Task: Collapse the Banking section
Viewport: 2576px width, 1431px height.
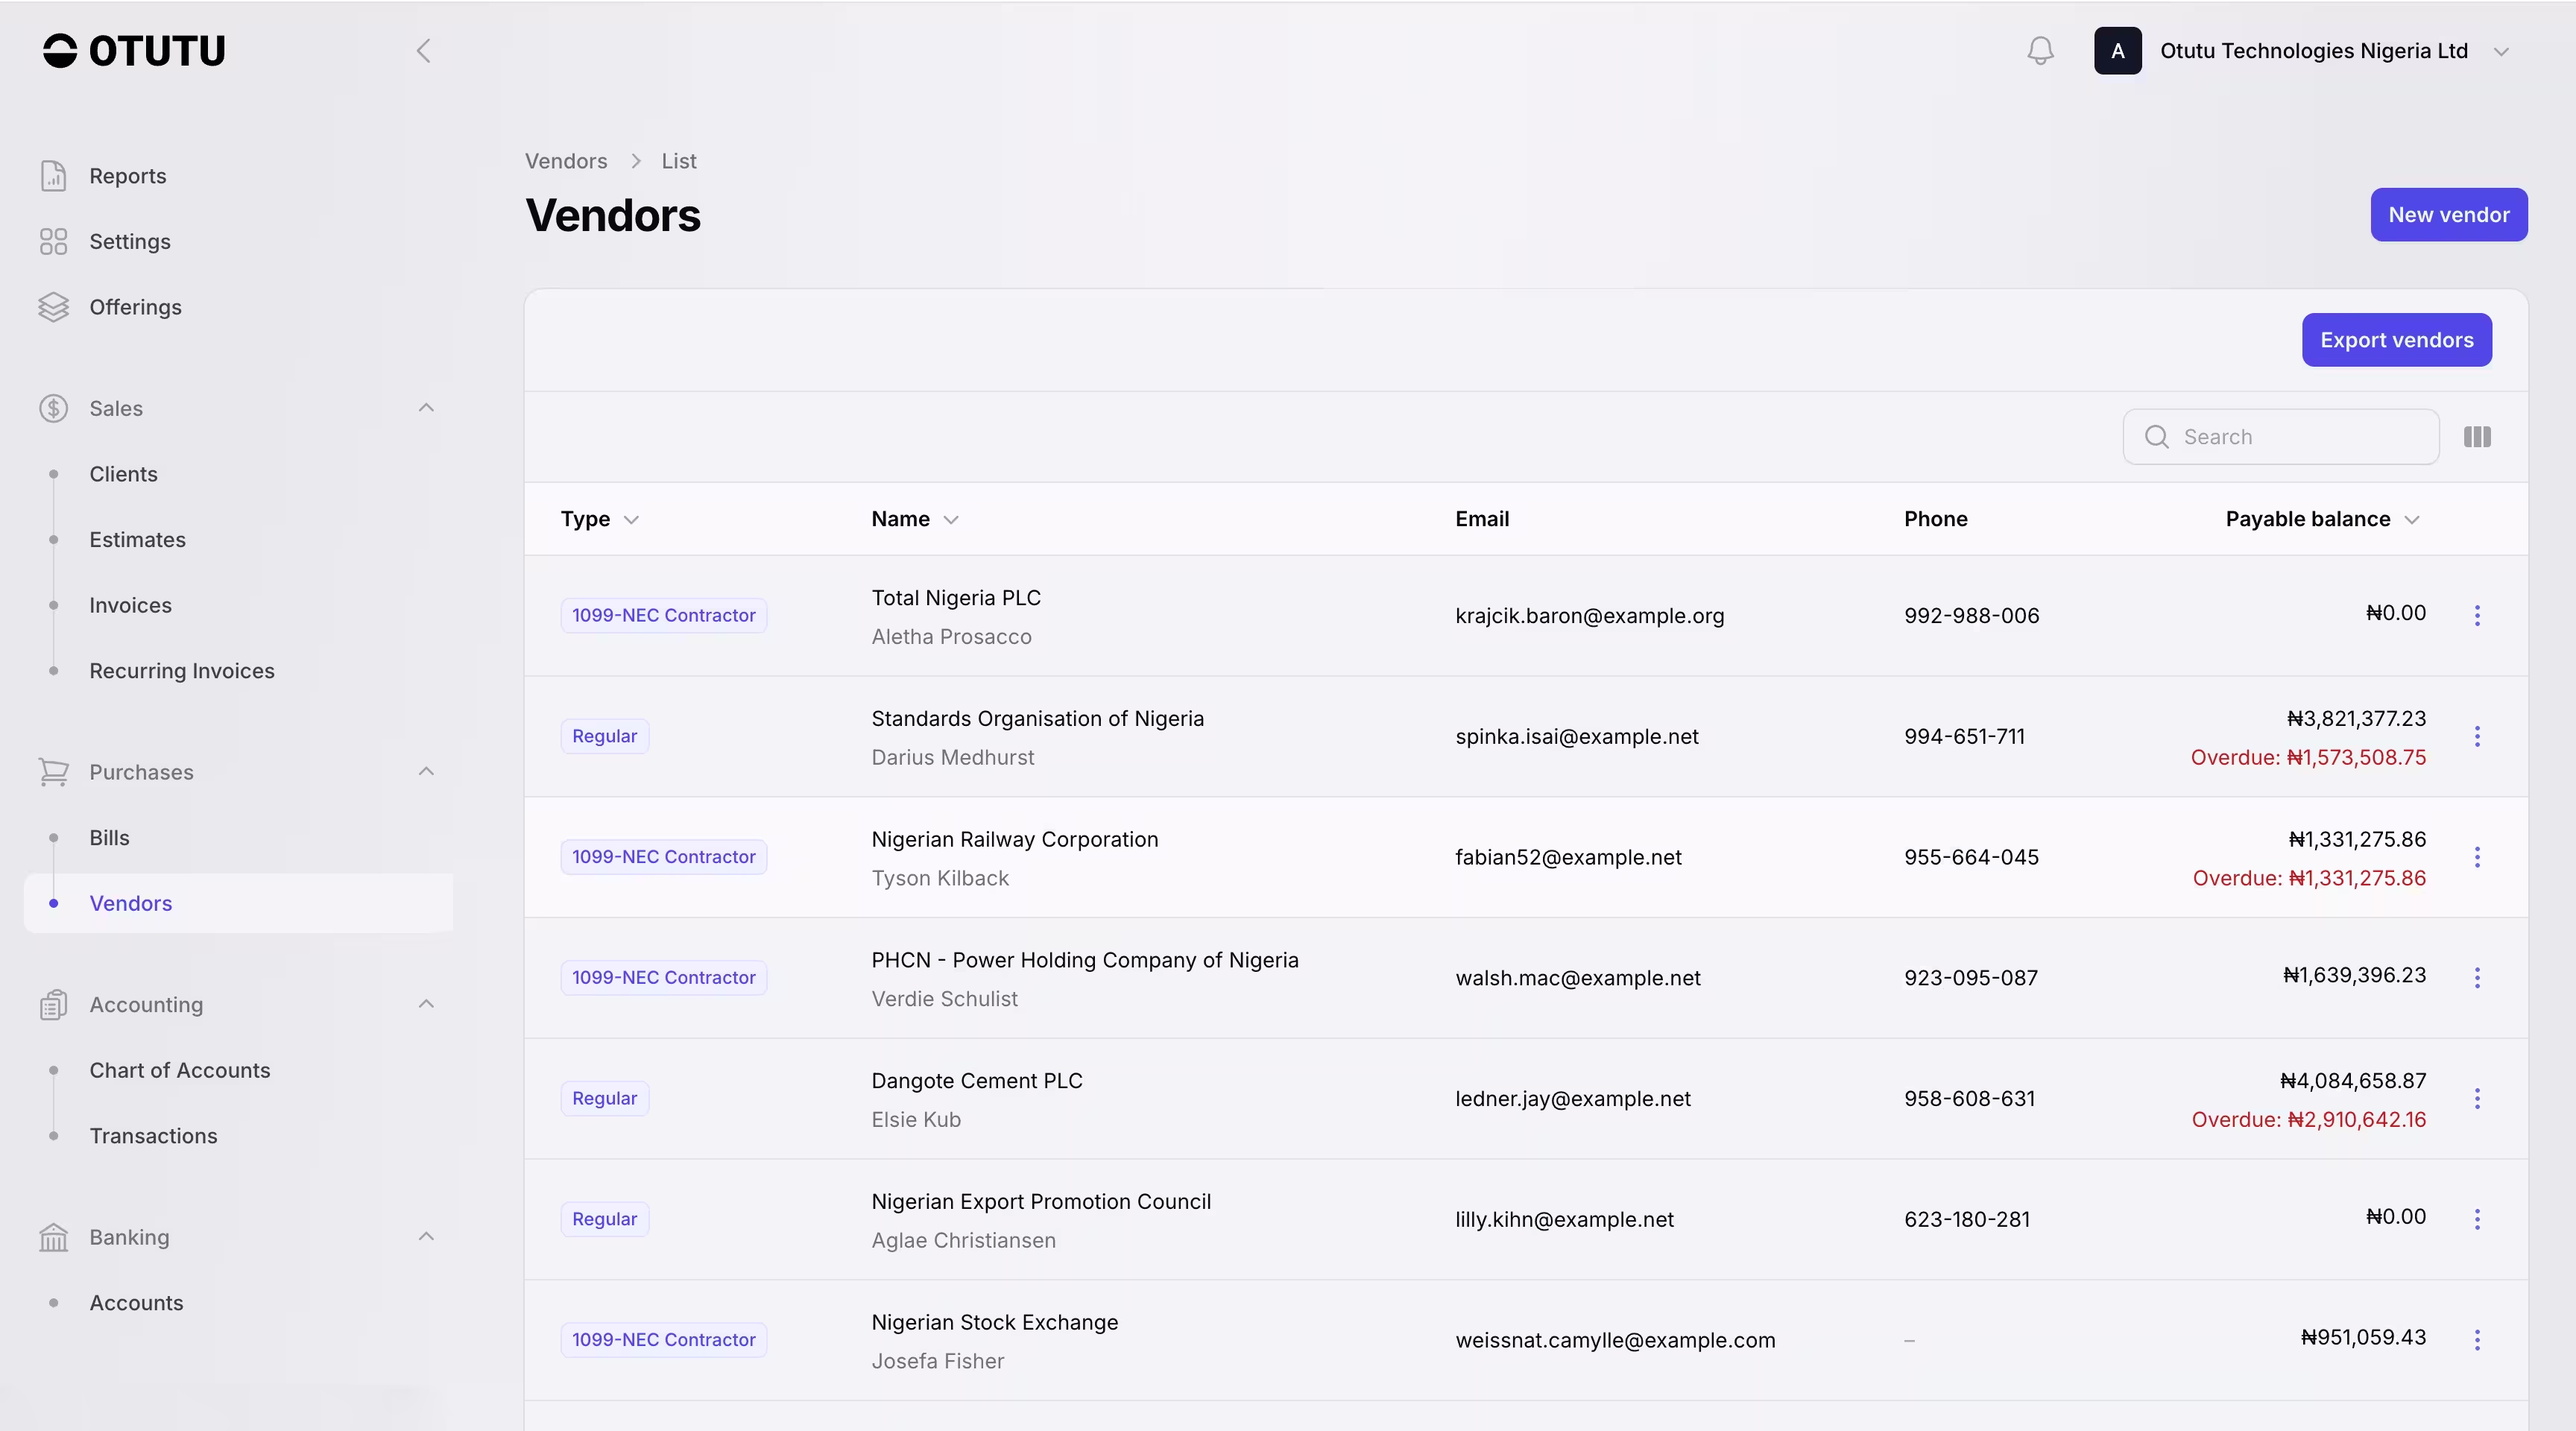Action: 426,1237
